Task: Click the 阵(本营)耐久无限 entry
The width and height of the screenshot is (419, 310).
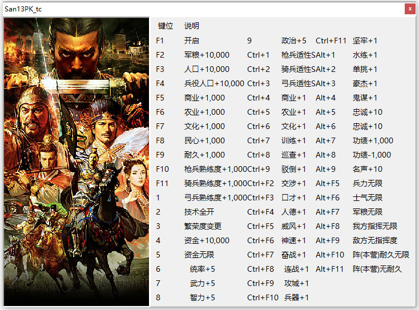Action: pos(381,255)
